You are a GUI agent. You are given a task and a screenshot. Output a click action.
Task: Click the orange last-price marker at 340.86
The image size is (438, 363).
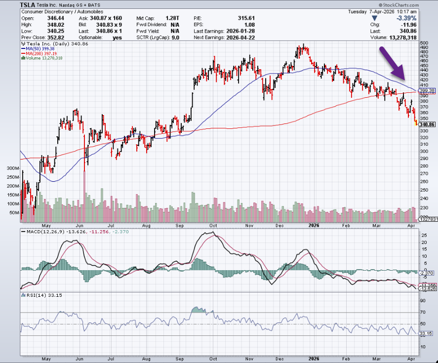coord(416,124)
